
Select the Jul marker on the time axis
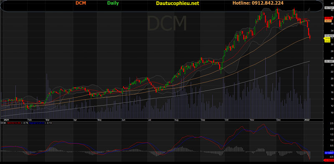click(x=149, y=120)
